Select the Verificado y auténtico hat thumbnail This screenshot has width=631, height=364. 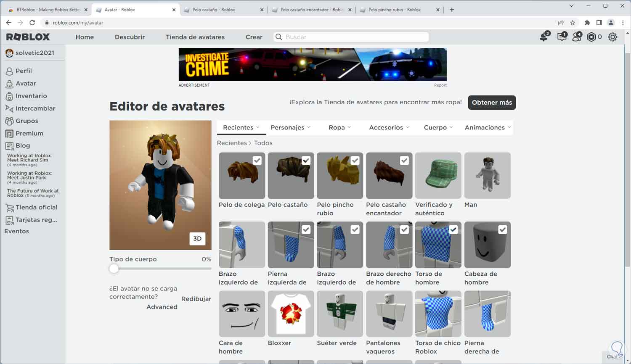point(438,176)
